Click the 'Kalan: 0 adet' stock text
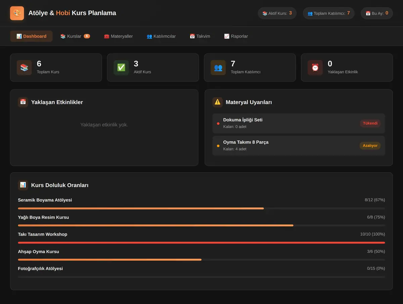 tap(235, 127)
